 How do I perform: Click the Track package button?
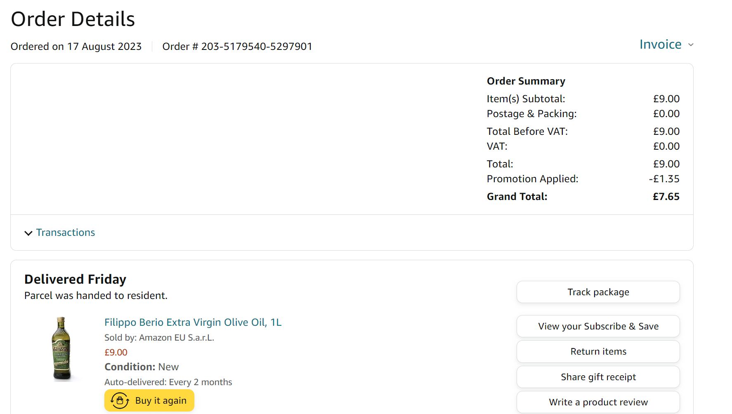pyautogui.click(x=598, y=292)
